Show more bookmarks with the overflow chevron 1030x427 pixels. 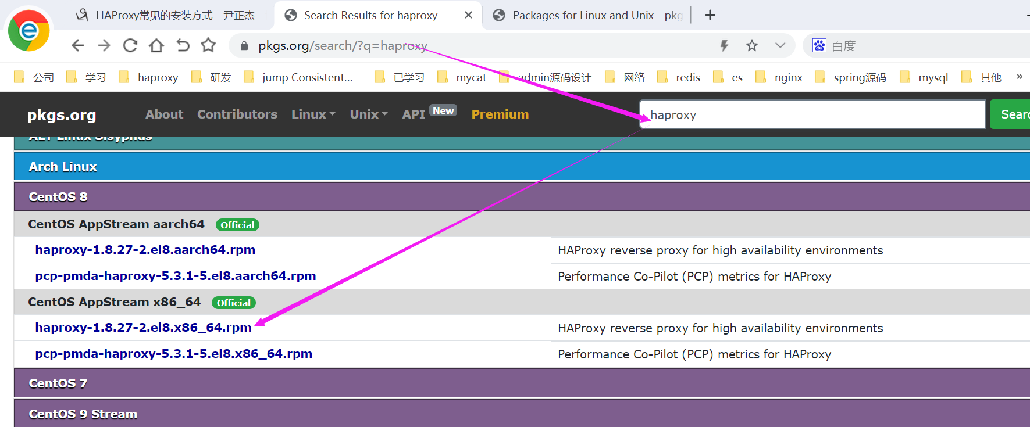pyautogui.click(x=1020, y=77)
